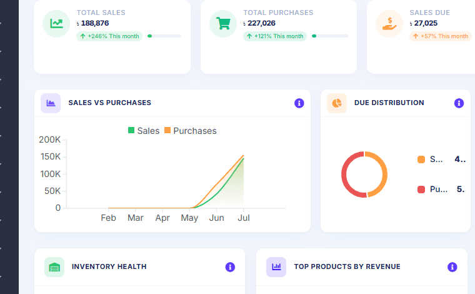Toggle the Sales series in chart legend
The image size is (475, 294).
144,131
